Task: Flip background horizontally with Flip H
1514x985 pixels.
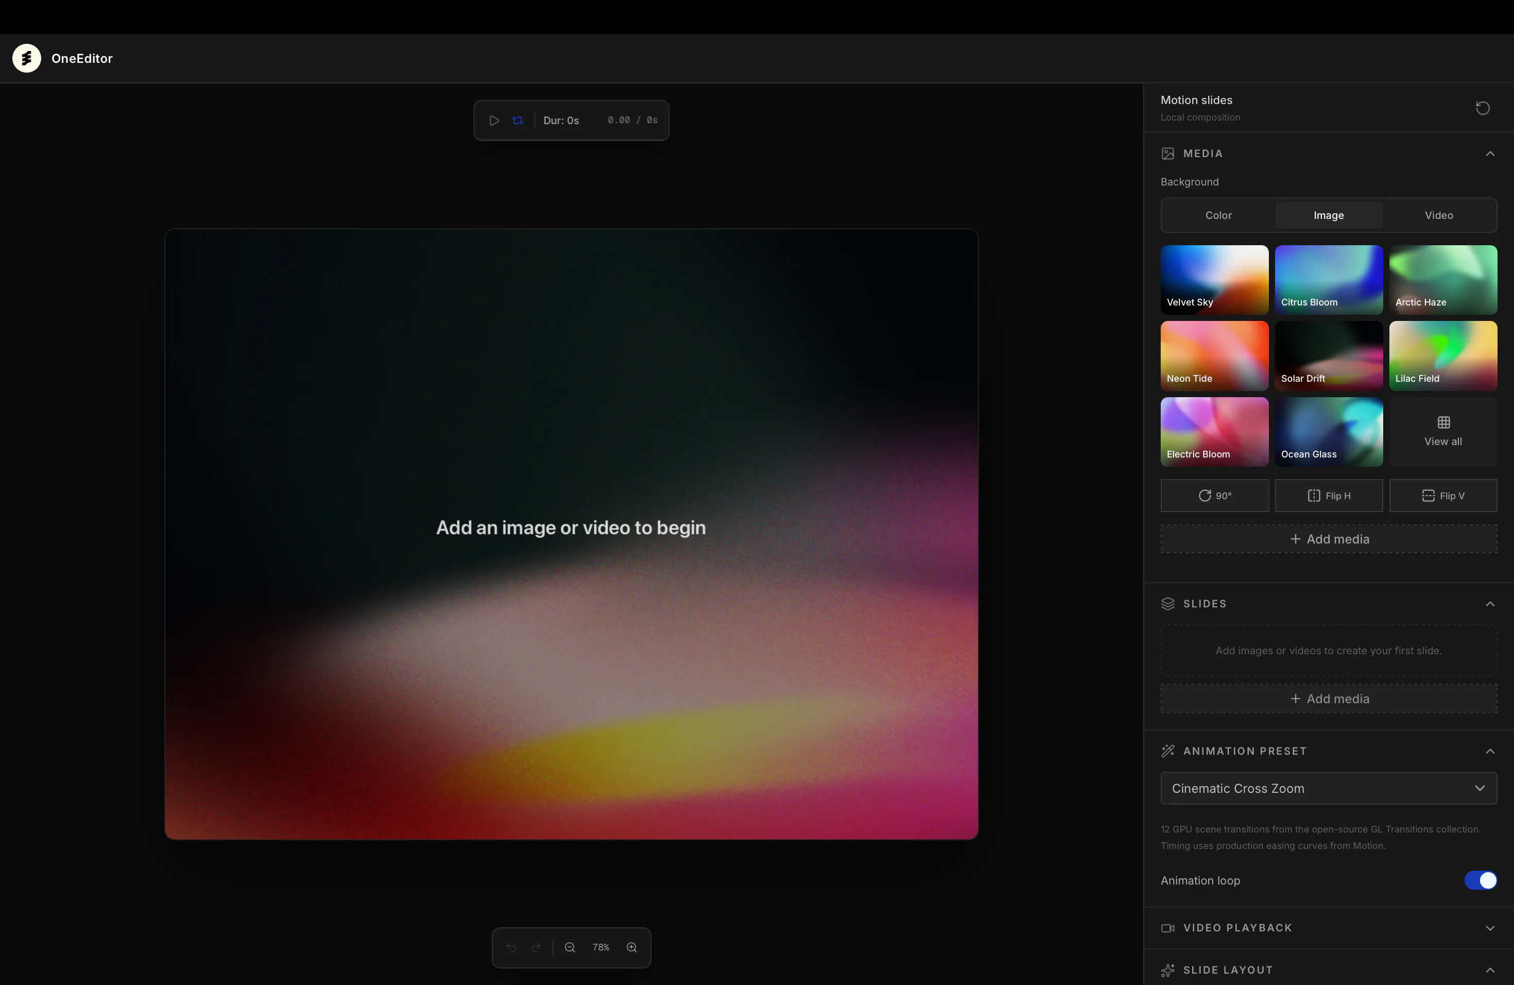Action: click(1328, 496)
